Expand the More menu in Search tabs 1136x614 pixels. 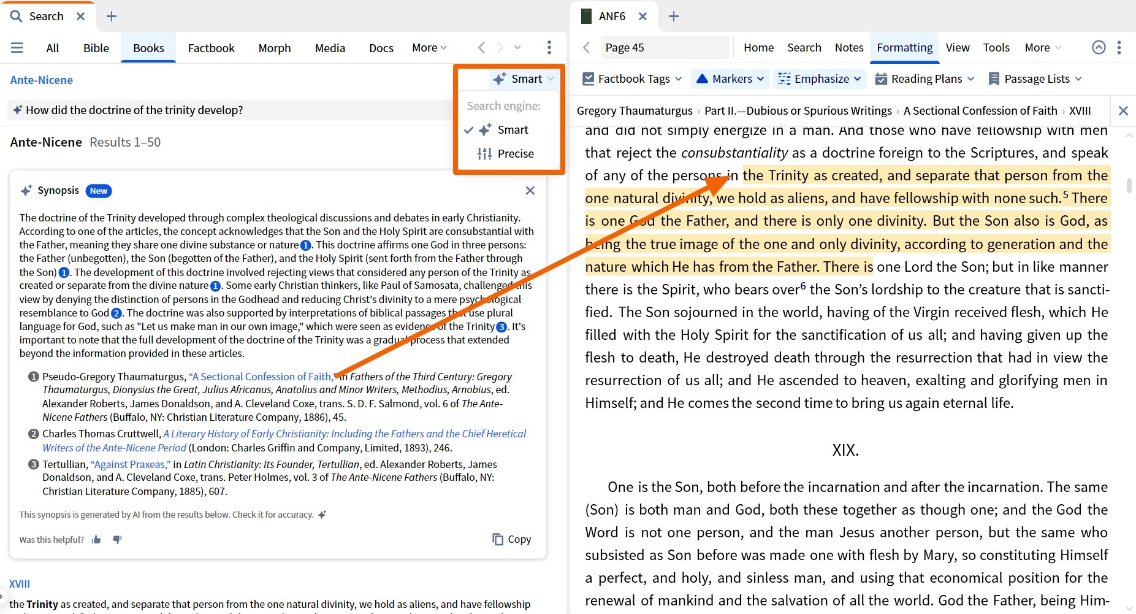(x=429, y=48)
